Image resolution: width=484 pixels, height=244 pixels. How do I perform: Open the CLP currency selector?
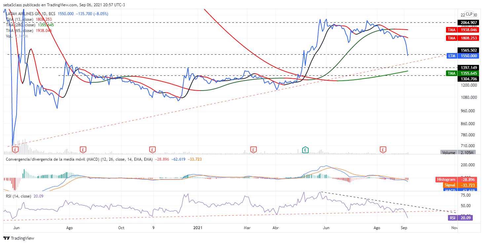click(x=469, y=14)
